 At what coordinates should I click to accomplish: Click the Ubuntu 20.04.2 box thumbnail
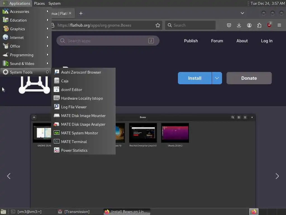tap(175, 133)
